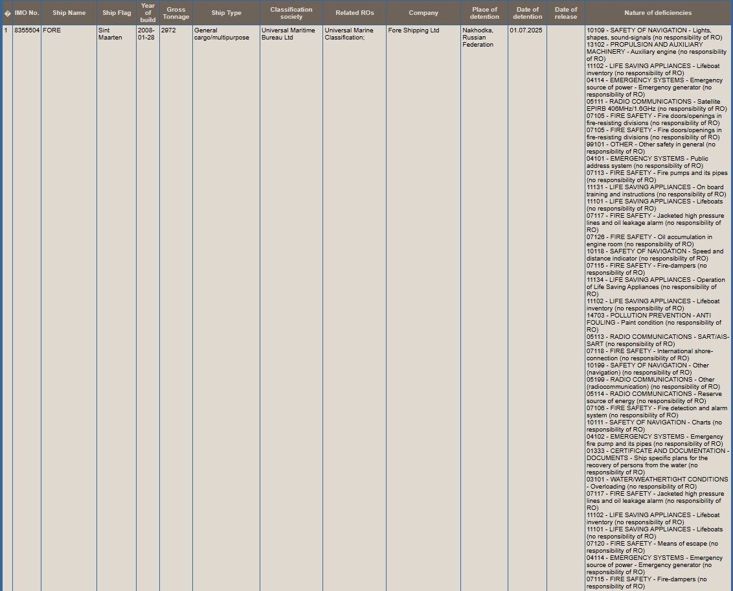This screenshot has width=733, height=591.
Task: Select deficiency 05111 Satellite EPIRB entry
Action: [655, 105]
